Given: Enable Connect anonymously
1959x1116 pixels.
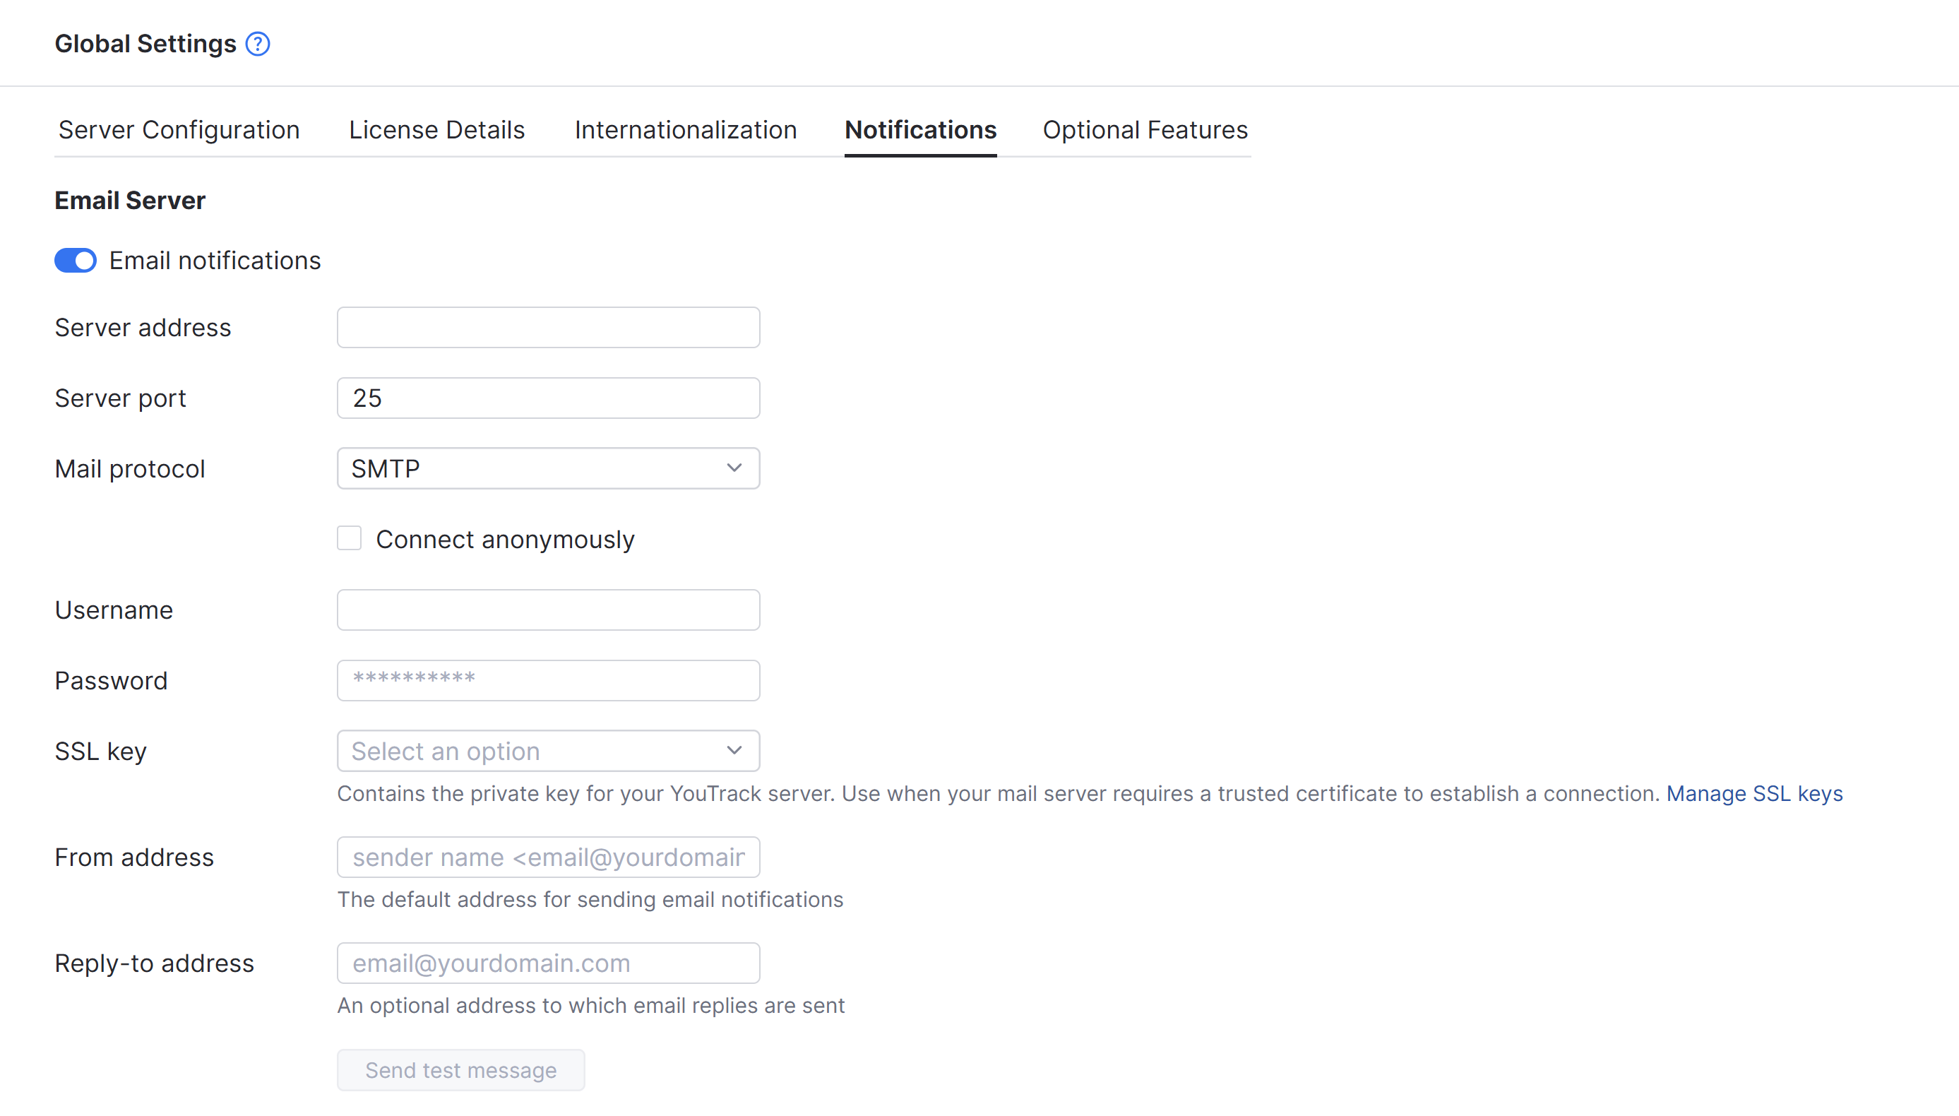Looking at the screenshot, I should pyautogui.click(x=350, y=538).
